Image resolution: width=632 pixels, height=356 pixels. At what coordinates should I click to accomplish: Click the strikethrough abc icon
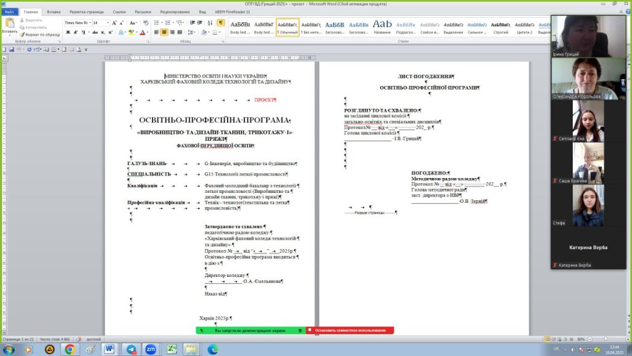point(94,32)
